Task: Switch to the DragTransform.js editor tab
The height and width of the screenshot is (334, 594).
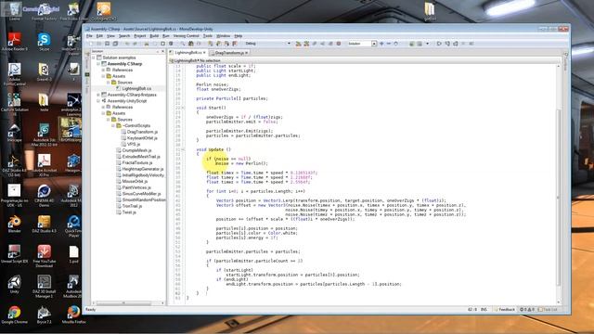Action: [x=228, y=53]
